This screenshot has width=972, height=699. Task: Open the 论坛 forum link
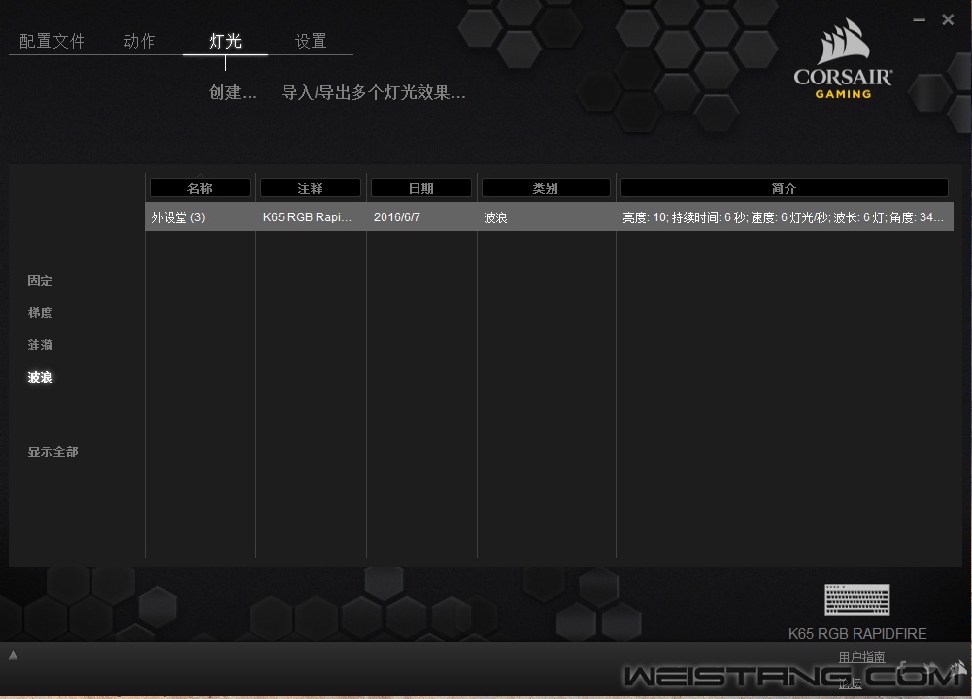(x=850, y=683)
